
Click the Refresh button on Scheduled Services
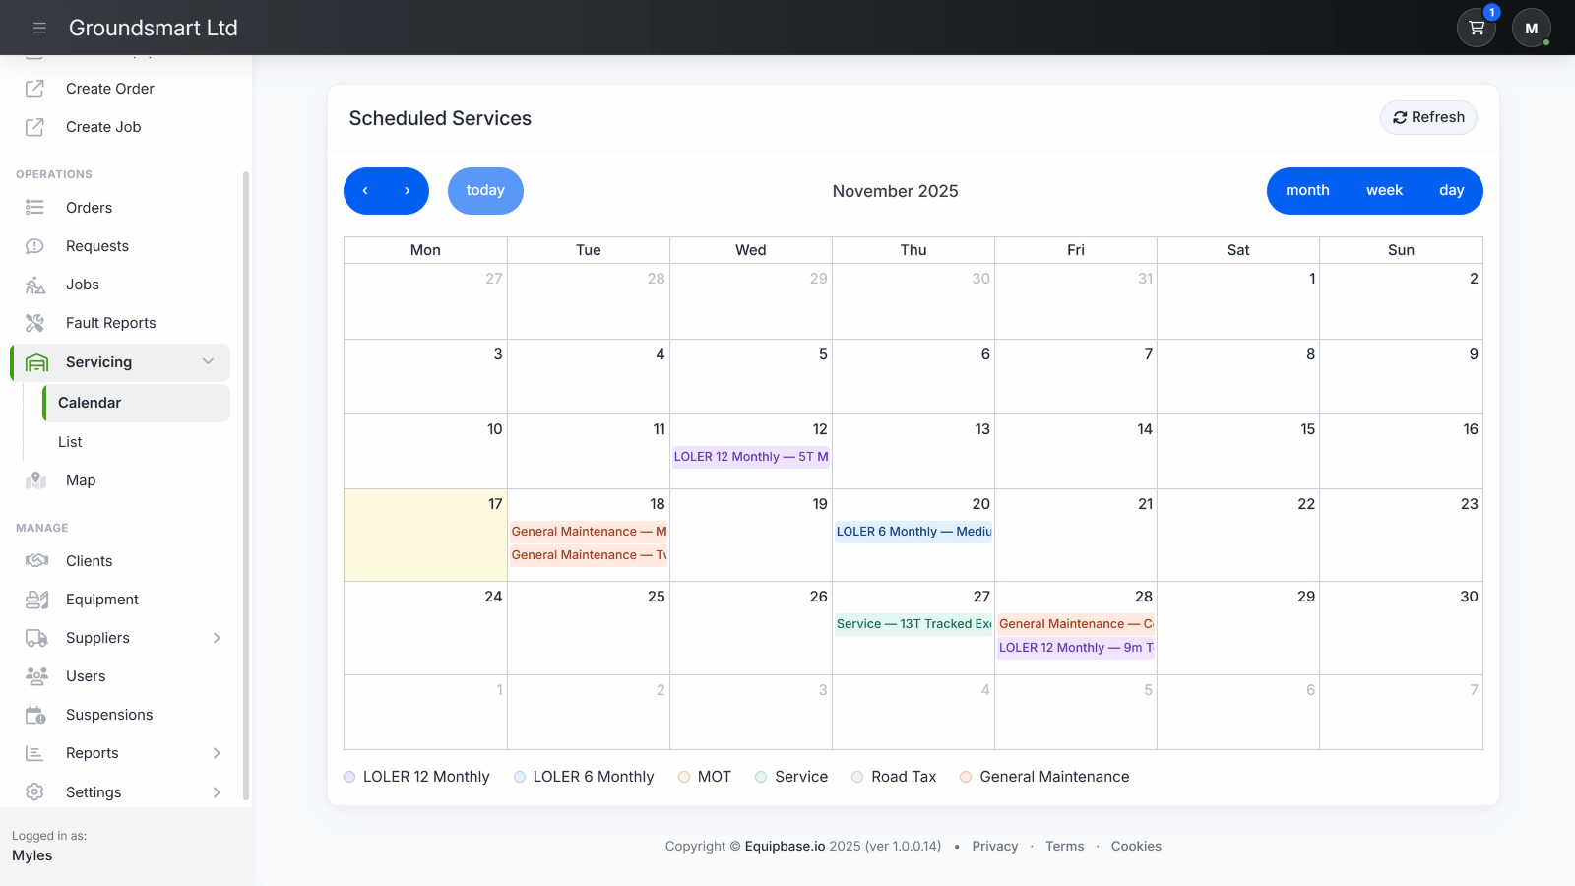pos(1428,117)
